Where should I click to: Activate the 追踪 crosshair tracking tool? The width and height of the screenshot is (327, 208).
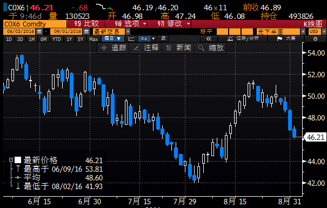pyautogui.click(x=114, y=48)
